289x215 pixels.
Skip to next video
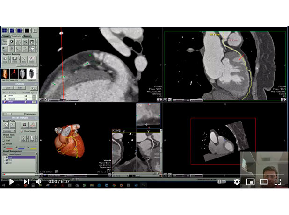26,181
